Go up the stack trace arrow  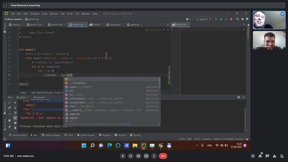tap(15, 103)
